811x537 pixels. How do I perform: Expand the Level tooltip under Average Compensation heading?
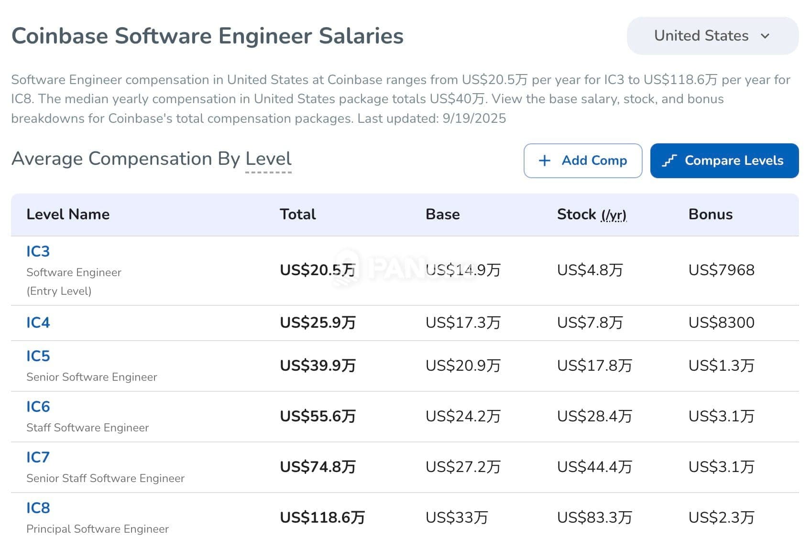pos(269,160)
